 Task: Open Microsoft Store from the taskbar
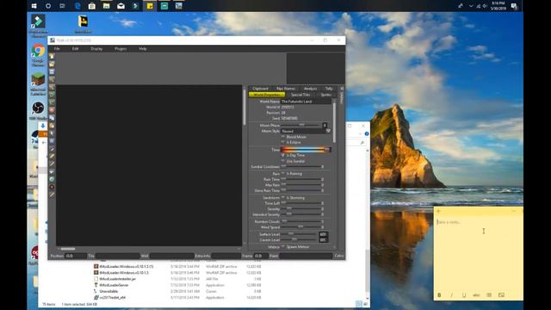(x=92, y=6)
